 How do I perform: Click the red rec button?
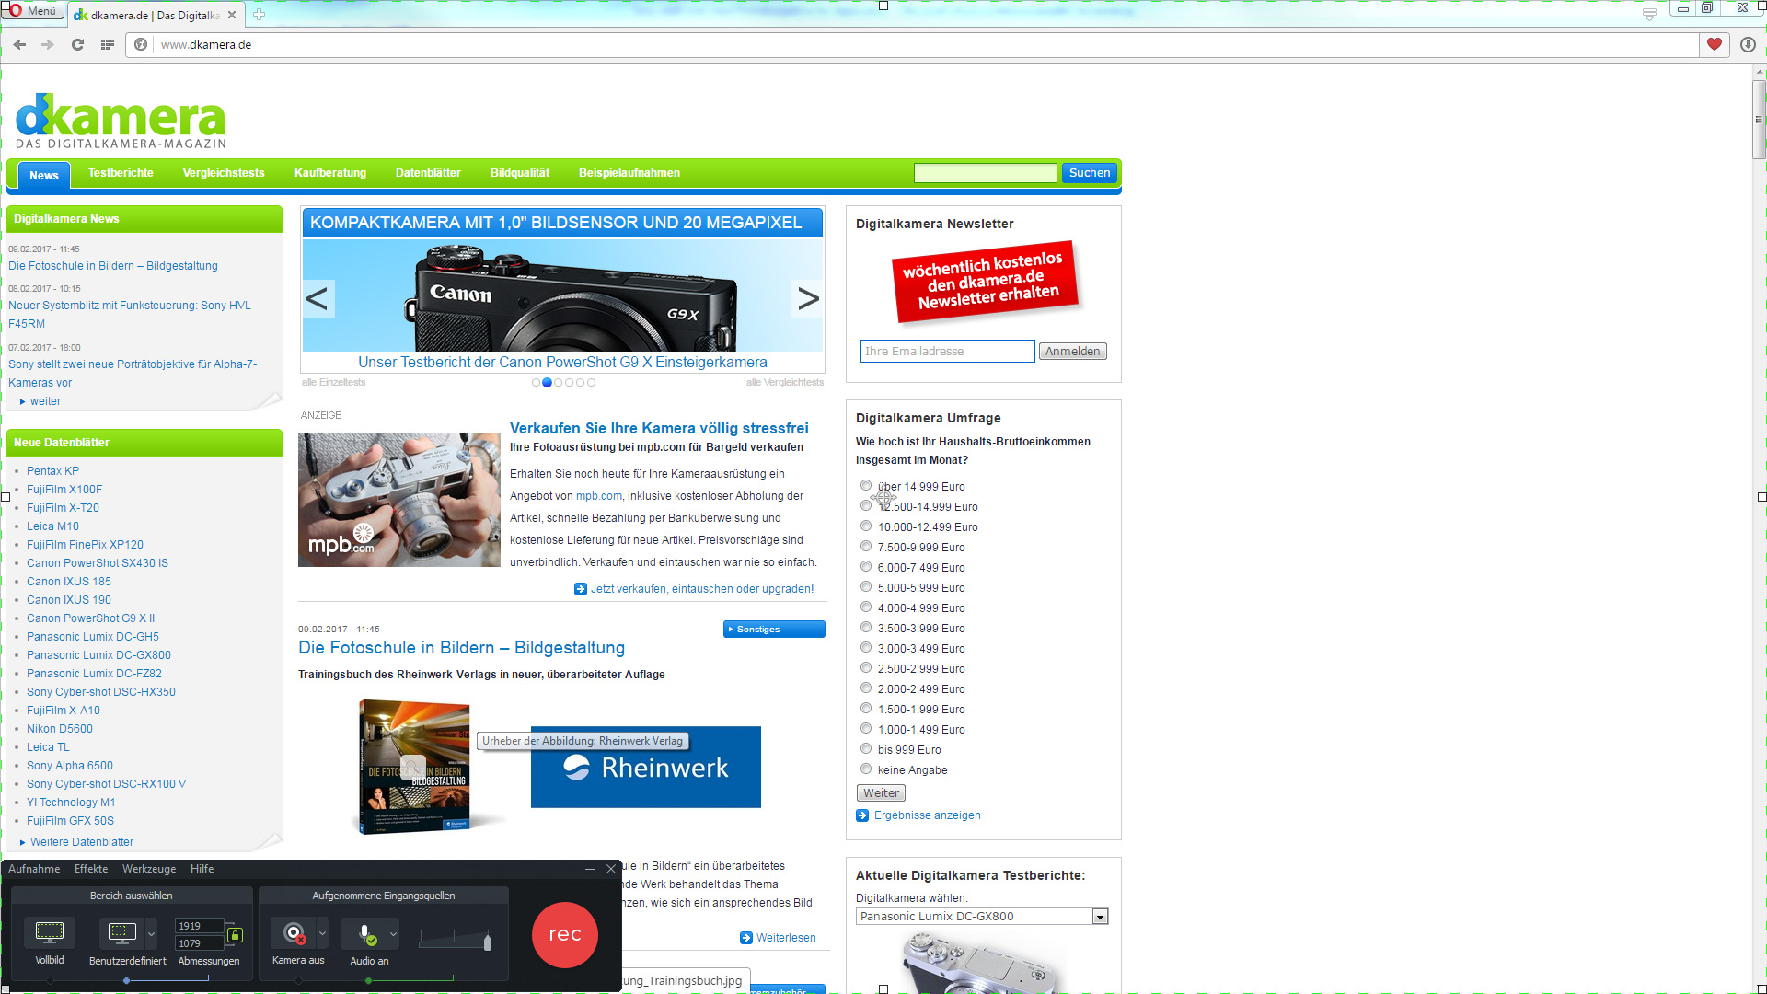click(x=564, y=934)
